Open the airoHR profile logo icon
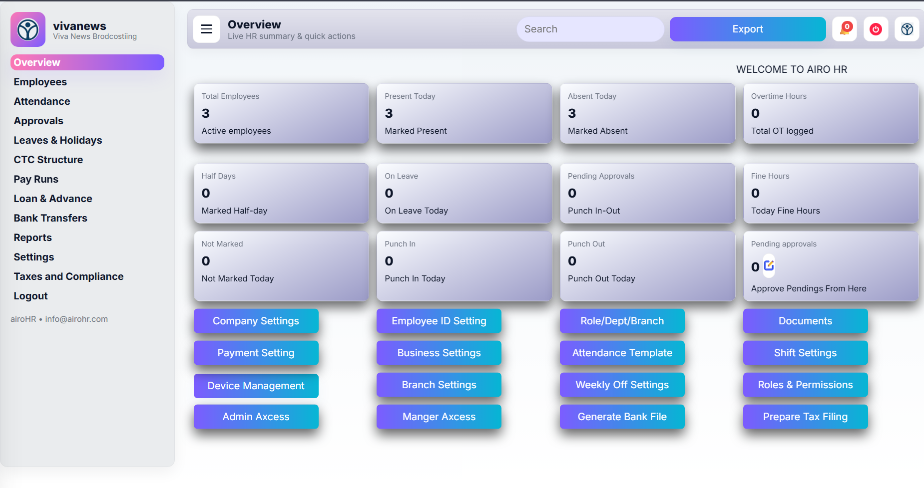 907,29
